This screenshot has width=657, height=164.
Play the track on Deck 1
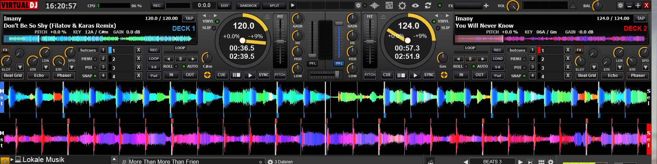pos(250,75)
